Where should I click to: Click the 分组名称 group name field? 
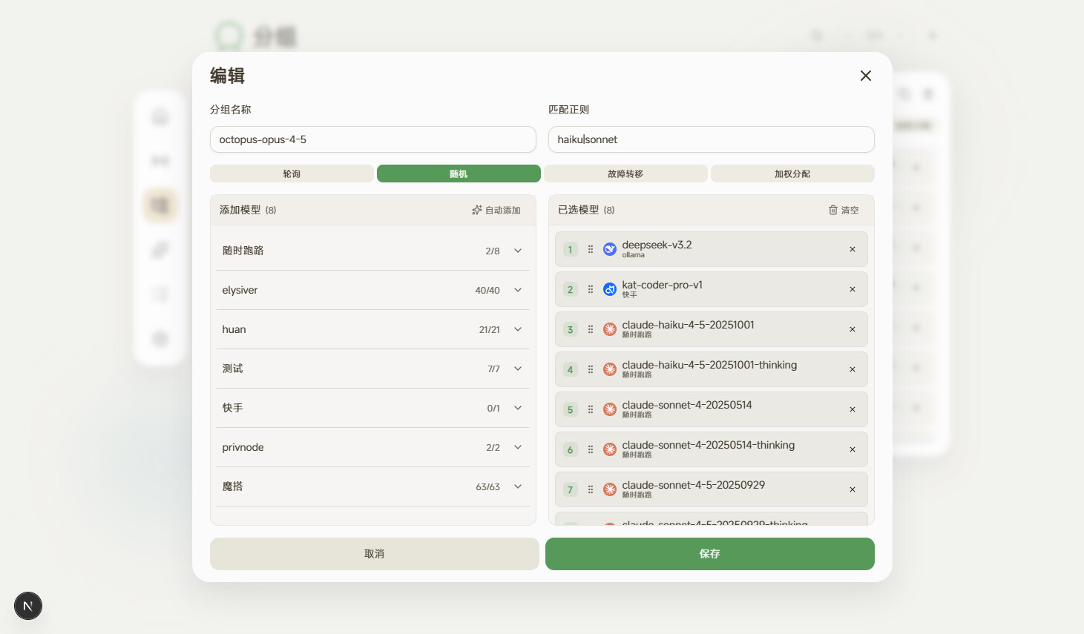click(373, 139)
